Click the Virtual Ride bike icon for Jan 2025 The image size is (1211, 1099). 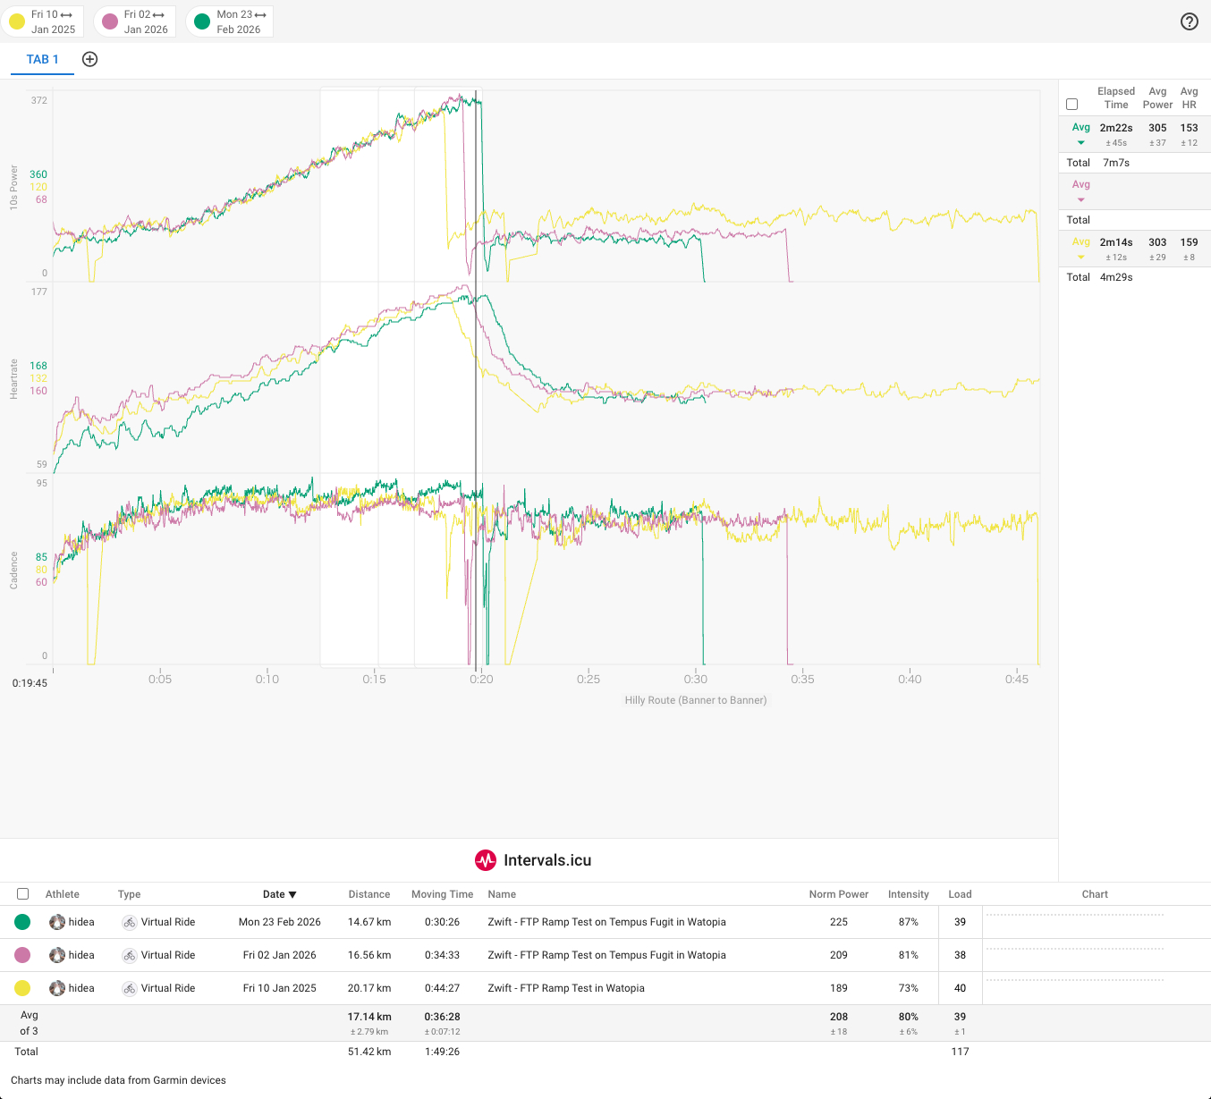point(130,988)
